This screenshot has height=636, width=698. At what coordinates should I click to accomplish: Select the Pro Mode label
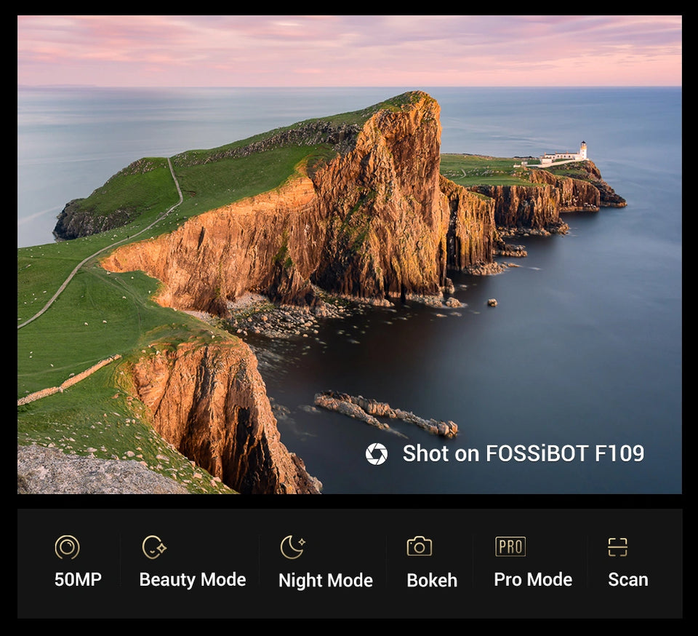coord(532,580)
